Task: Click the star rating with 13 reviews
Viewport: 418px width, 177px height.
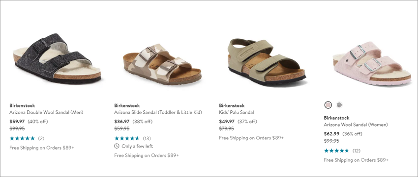Action: click(132, 138)
